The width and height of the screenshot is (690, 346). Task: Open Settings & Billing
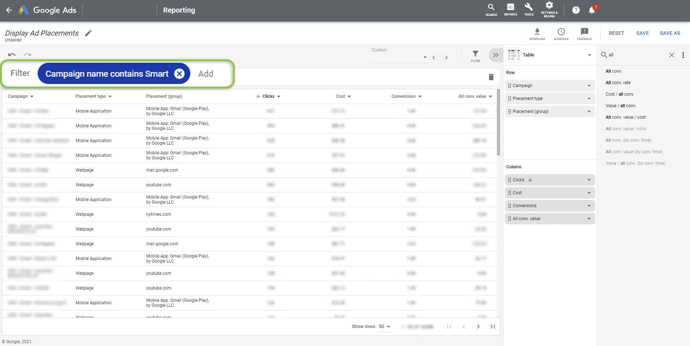(549, 9)
